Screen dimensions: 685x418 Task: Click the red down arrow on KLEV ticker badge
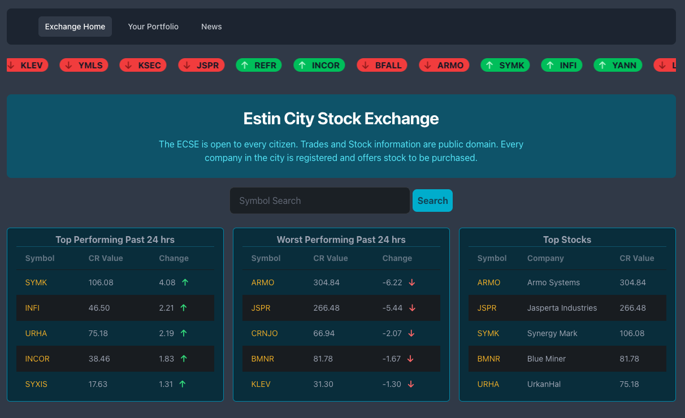(11, 66)
